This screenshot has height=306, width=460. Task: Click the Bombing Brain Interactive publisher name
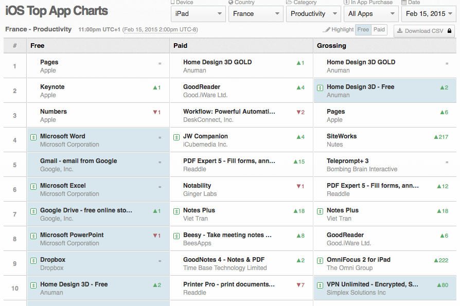(x=362, y=169)
